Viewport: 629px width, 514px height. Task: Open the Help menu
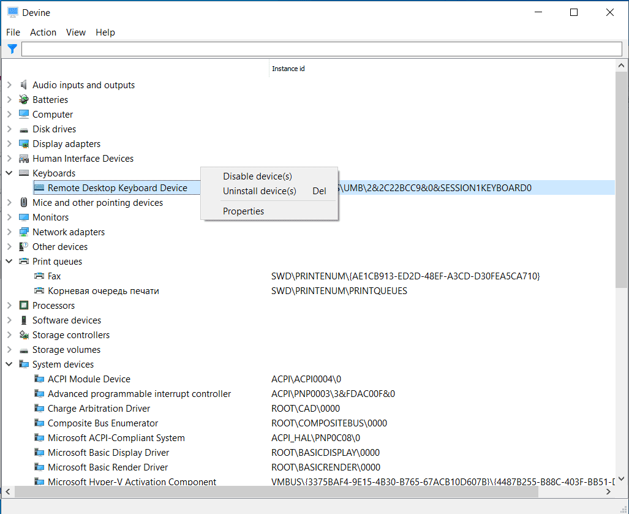[105, 32]
